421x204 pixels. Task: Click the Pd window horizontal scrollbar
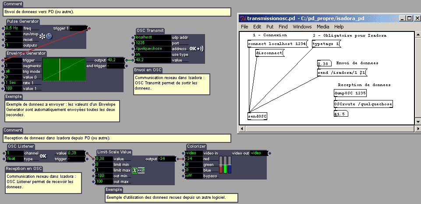[324, 129]
